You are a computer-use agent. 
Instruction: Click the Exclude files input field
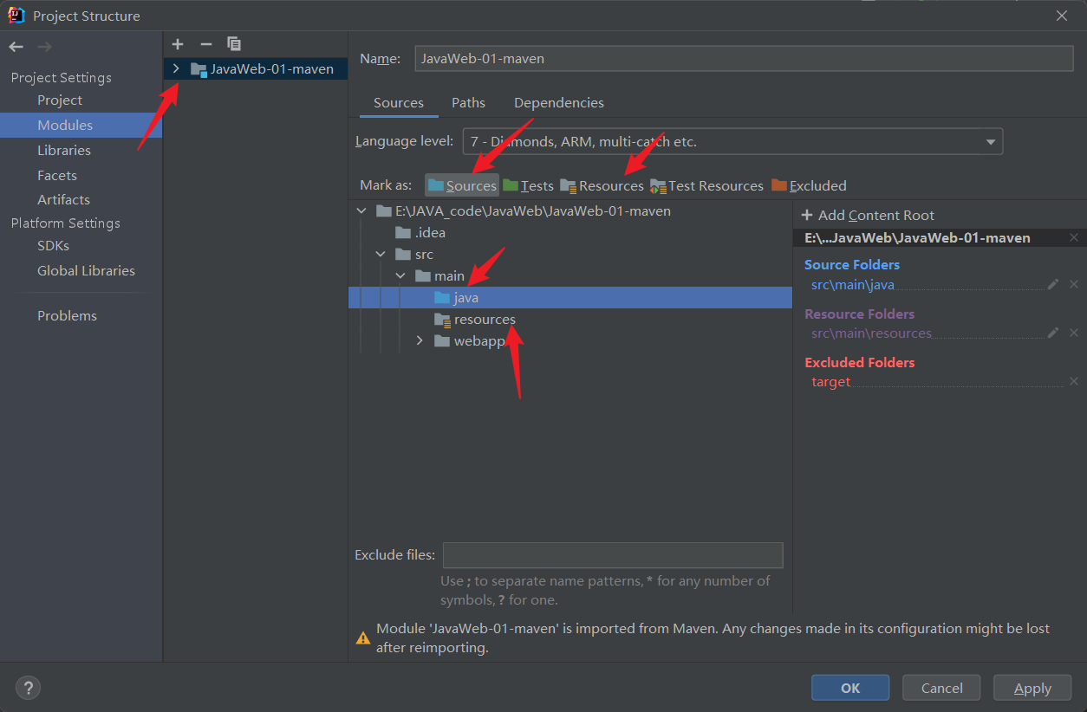click(x=613, y=555)
